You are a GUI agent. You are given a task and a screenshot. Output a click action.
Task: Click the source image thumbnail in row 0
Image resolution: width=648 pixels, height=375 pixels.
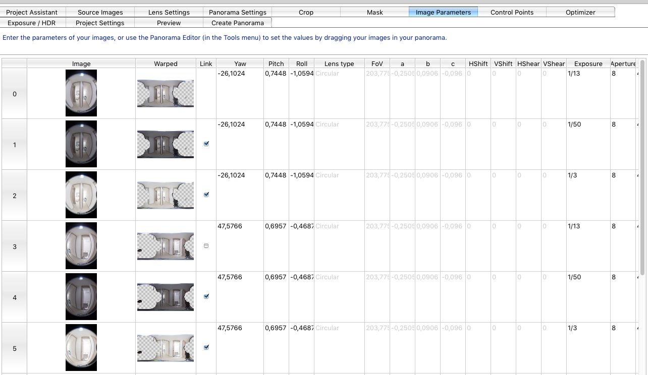[x=81, y=93]
